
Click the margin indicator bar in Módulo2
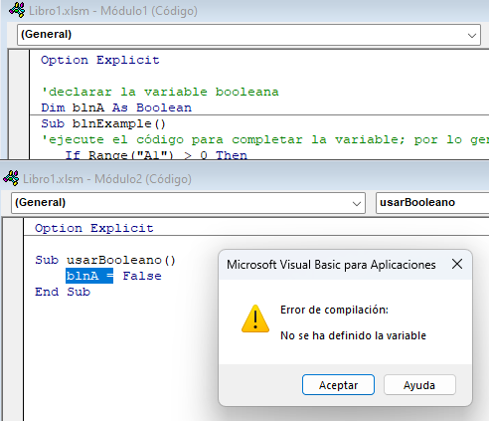pyautogui.click(x=13, y=319)
